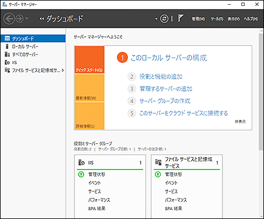The width and height of the screenshot is (264, 219).
Task: Select the 詳細情報 tile
Action: tap(89, 116)
